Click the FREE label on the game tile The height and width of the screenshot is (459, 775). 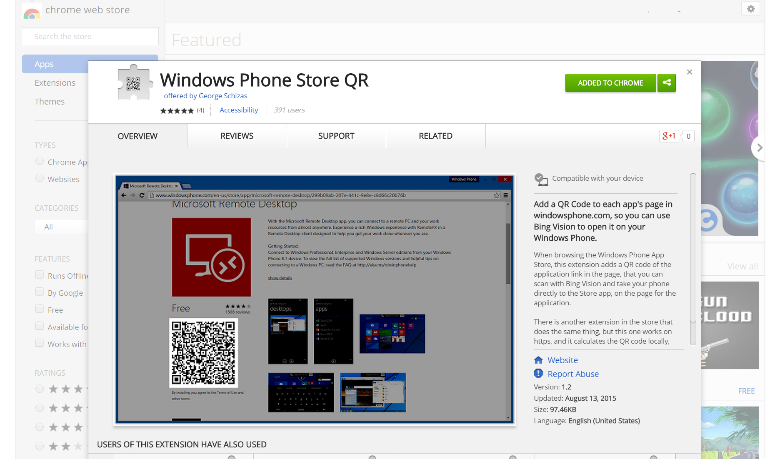pyautogui.click(x=746, y=391)
